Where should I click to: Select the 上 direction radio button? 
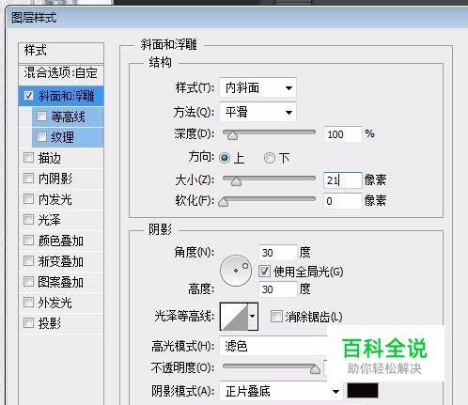coord(225,158)
